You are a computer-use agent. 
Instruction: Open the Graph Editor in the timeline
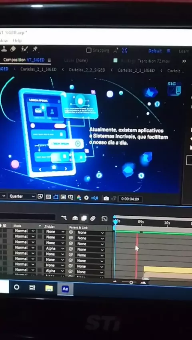click(104, 219)
